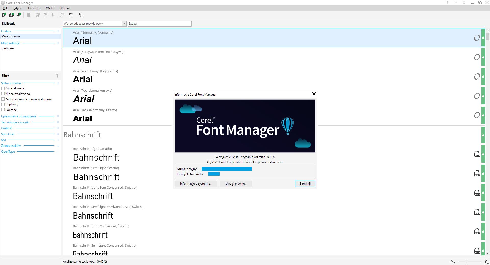Select the Ulubione collection
This screenshot has height=265, width=490.
31,48
